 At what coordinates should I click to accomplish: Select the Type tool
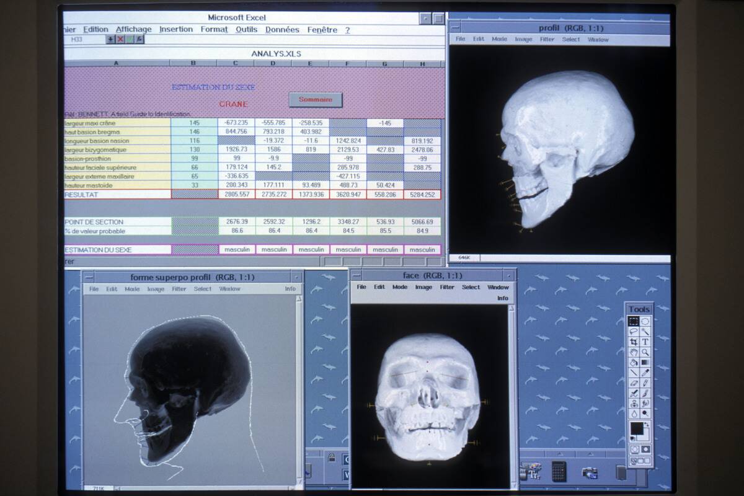[645, 342]
